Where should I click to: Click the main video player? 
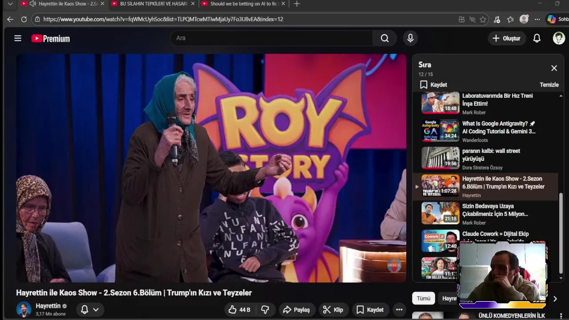click(211, 168)
